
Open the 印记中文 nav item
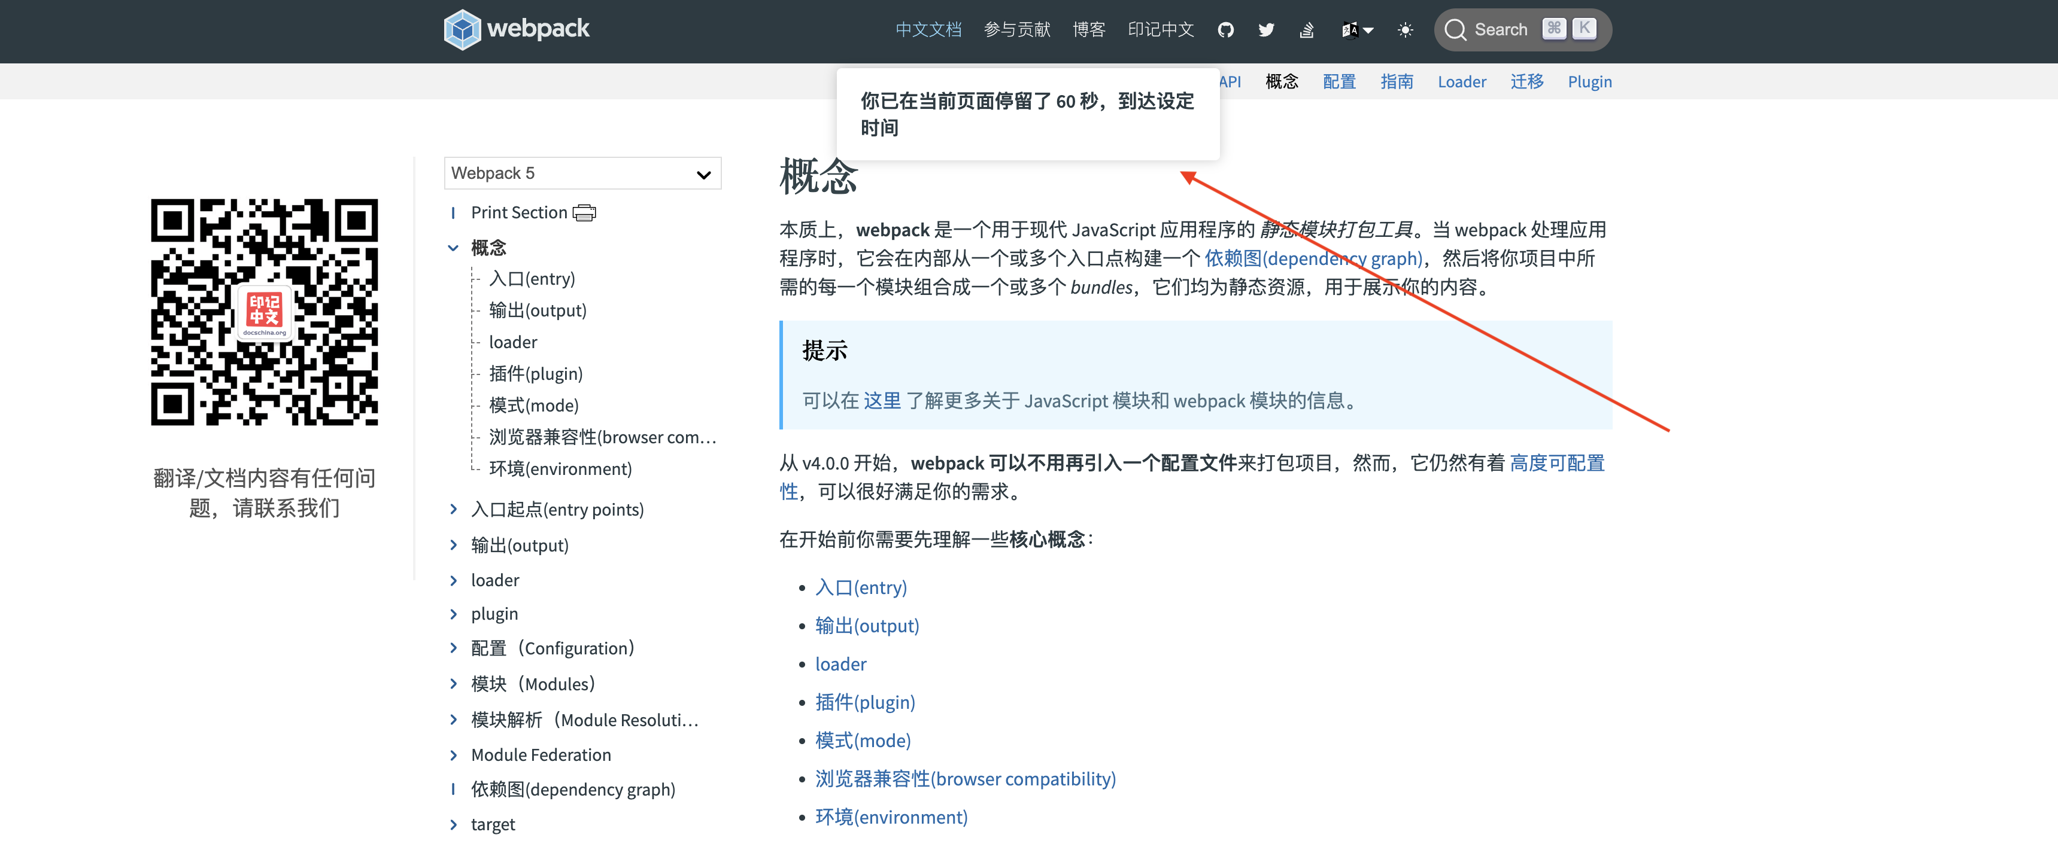click(x=1161, y=29)
